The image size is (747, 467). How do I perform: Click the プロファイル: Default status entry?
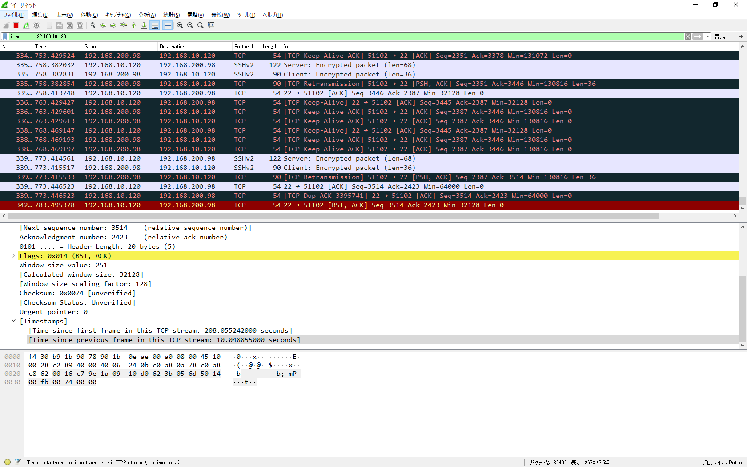[723, 463]
